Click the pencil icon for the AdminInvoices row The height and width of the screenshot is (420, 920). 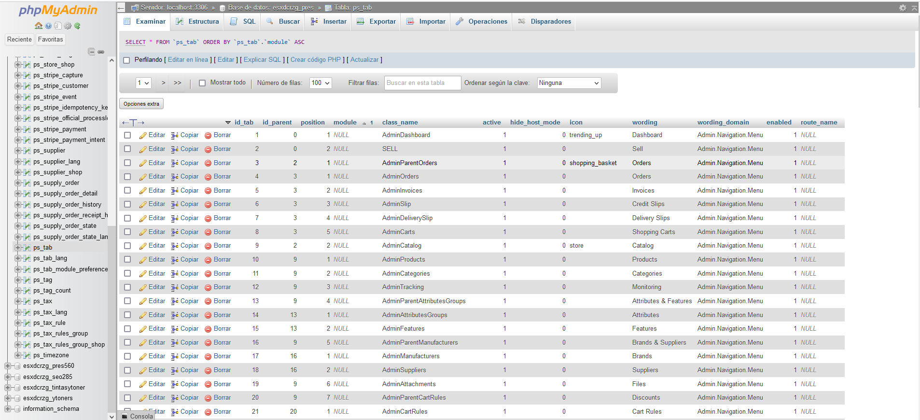143,191
